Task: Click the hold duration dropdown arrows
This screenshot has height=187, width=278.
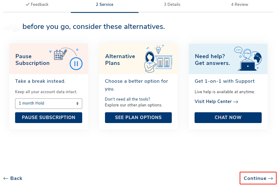Action: pos(77,103)
